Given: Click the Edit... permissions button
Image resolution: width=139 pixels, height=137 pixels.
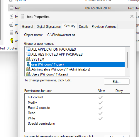Looking at the screenshot, I should 117,82.
